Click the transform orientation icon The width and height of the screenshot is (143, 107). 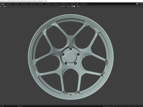click(60, 7)
